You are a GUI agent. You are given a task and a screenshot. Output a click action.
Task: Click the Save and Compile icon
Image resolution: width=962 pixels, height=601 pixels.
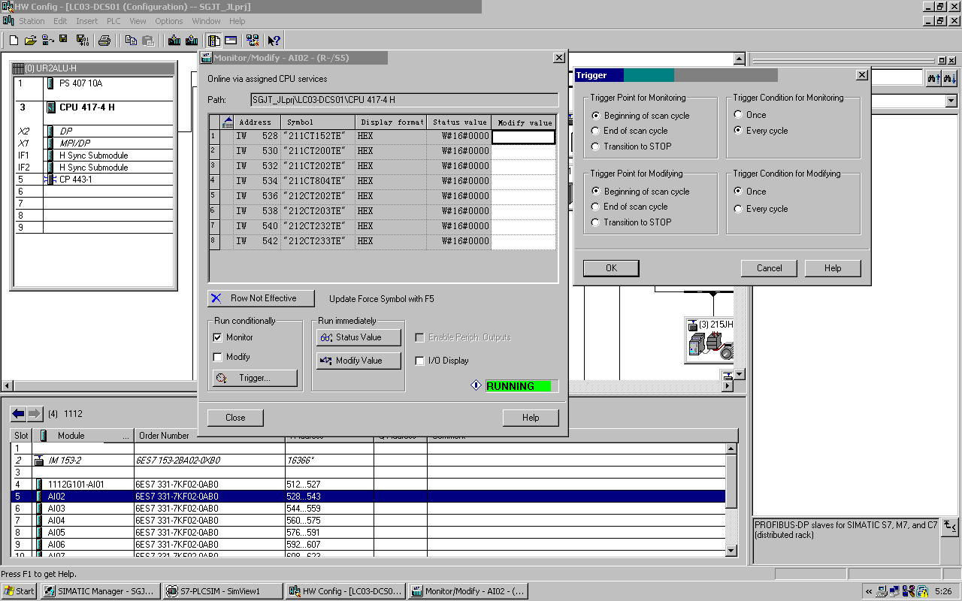82,40
